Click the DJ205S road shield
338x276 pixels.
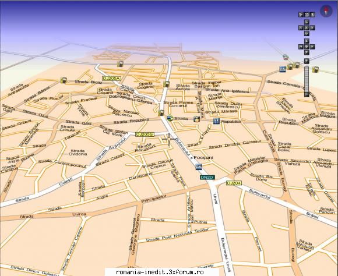tap(145, 135)
